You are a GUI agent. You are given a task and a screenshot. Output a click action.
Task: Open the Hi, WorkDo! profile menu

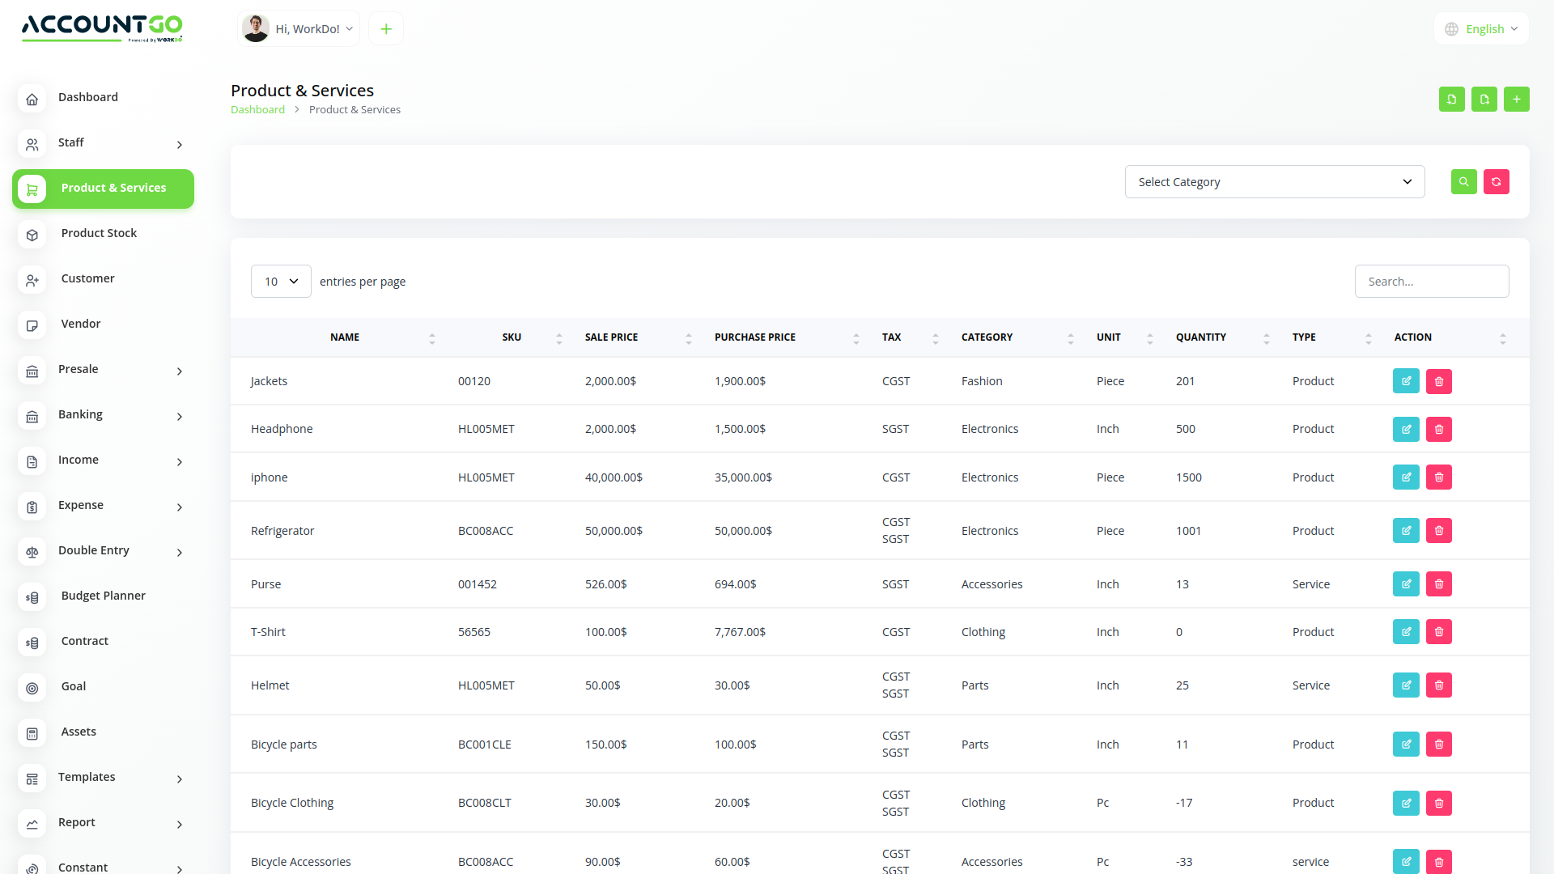coord(298,28)
